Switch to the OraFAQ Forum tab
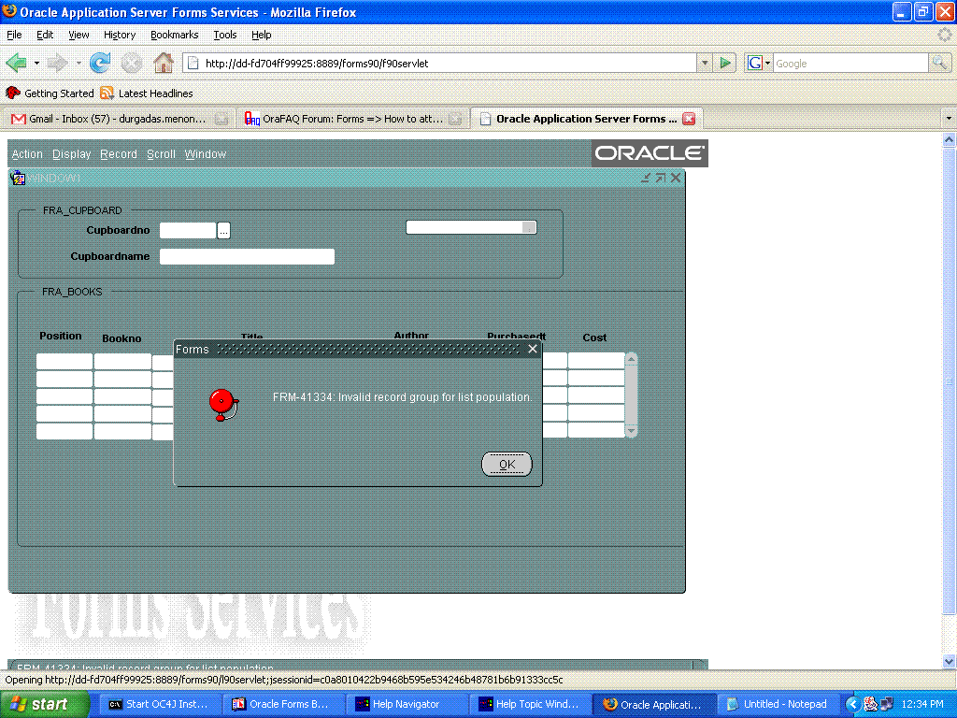The width and height of the screenshot is (957, 718). [x=352, y=119]
